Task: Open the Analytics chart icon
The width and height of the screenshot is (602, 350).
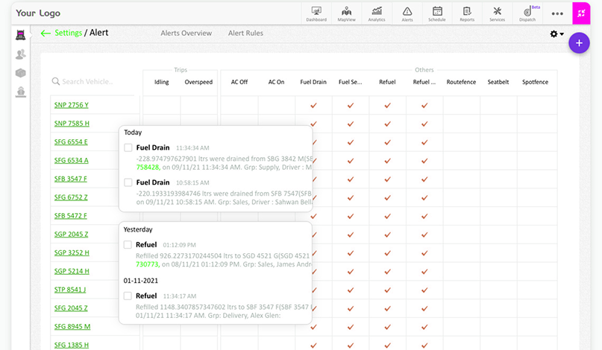Action: pos(377,13)
